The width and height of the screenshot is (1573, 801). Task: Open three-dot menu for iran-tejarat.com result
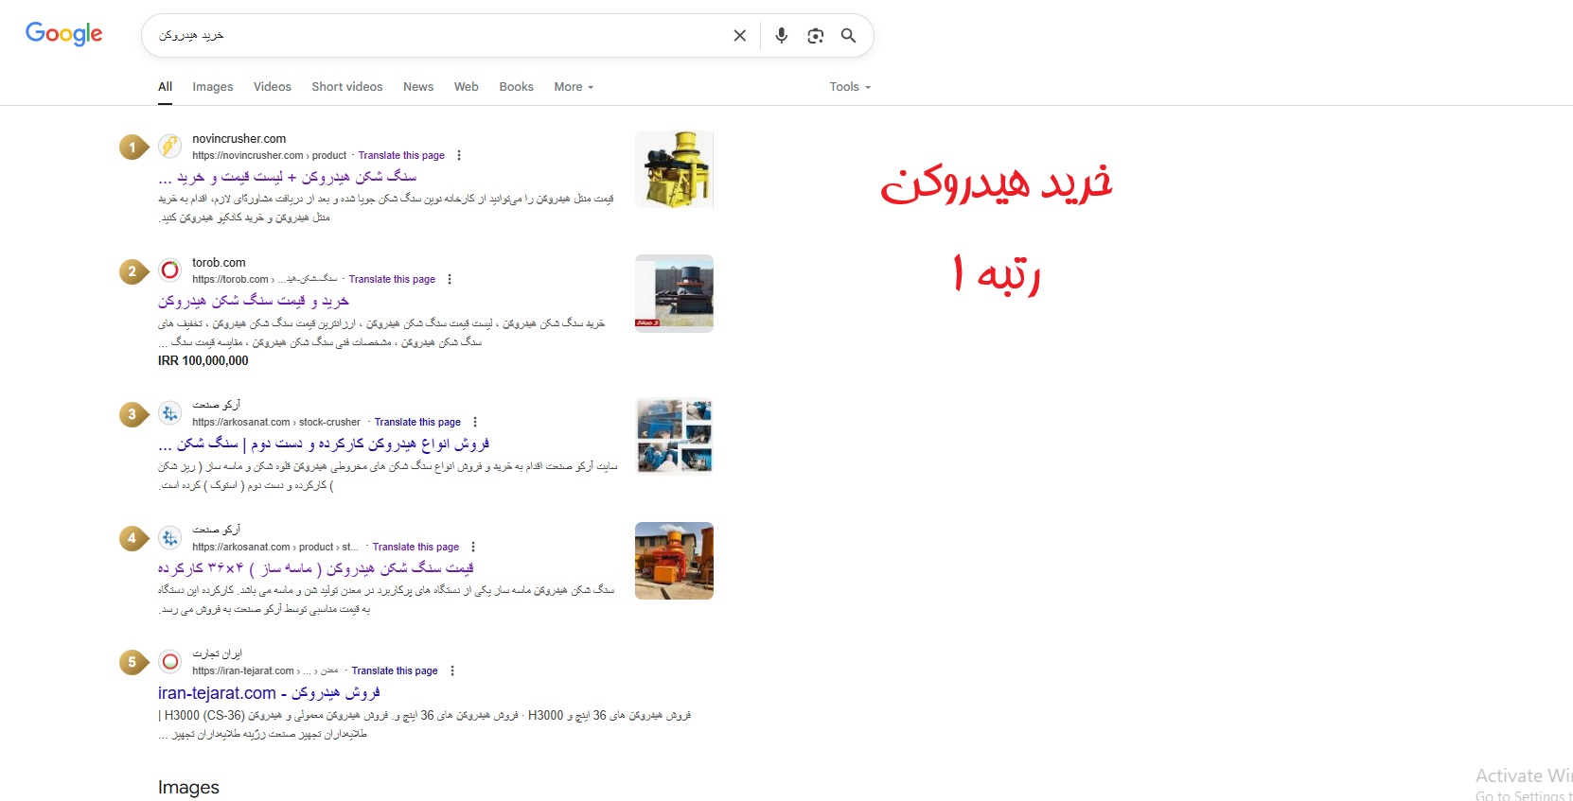point(452,670)
